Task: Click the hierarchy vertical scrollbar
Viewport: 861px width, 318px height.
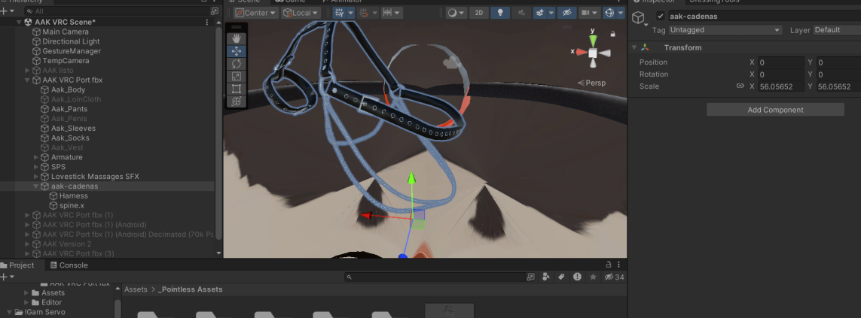Action: (219, 132)
